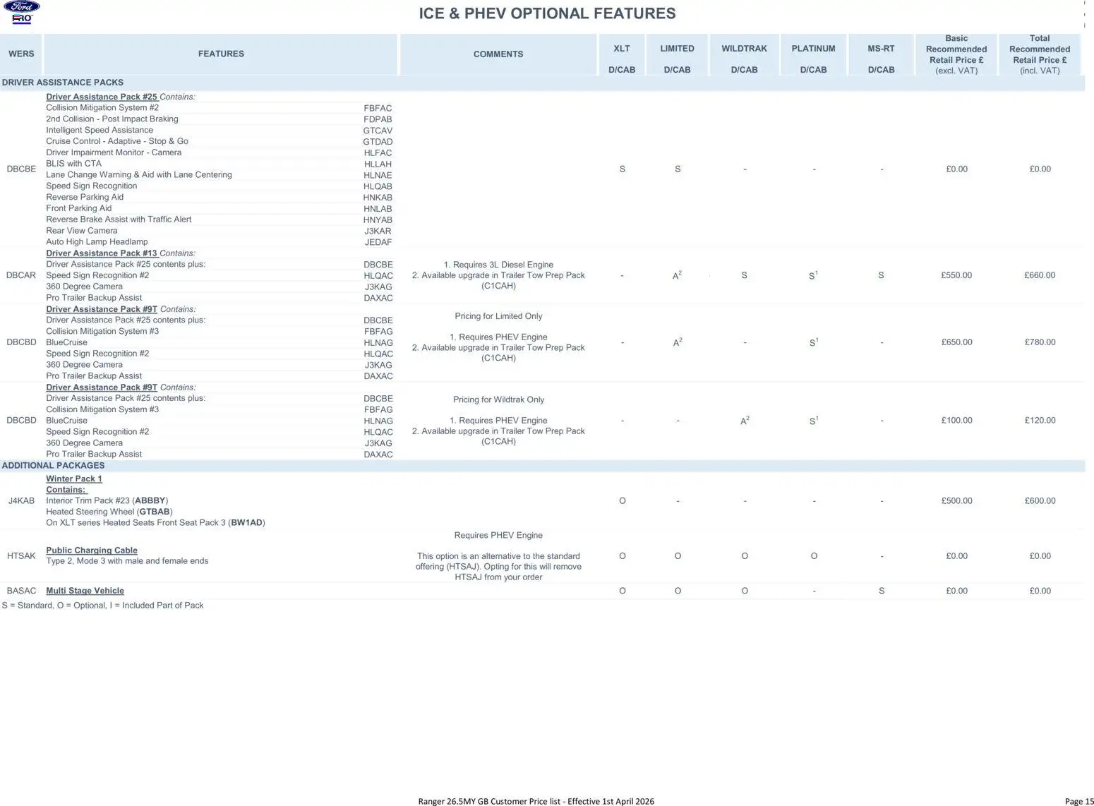This screenshot has height=806, width=1094.
Task: Click the £500.00 Winter Pack price
Action: (x=956, y=501)
